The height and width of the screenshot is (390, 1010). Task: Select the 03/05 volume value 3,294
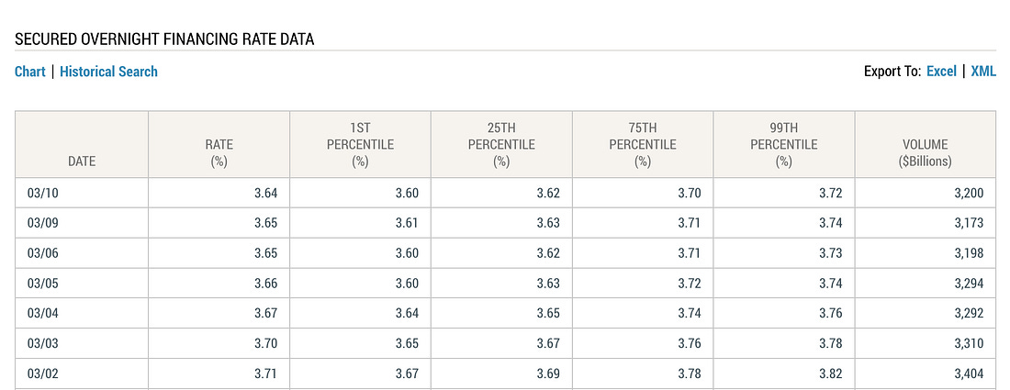[969, 284]
